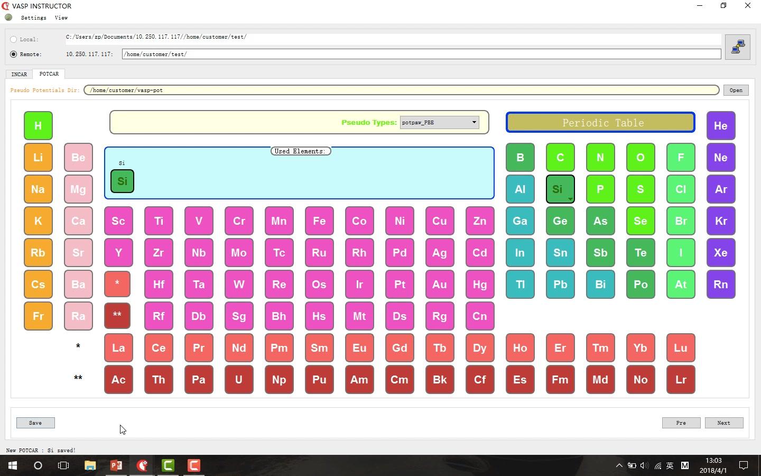Go to previous step with Pre
Viewport: 761px width, 476px height.
(681, 423)
